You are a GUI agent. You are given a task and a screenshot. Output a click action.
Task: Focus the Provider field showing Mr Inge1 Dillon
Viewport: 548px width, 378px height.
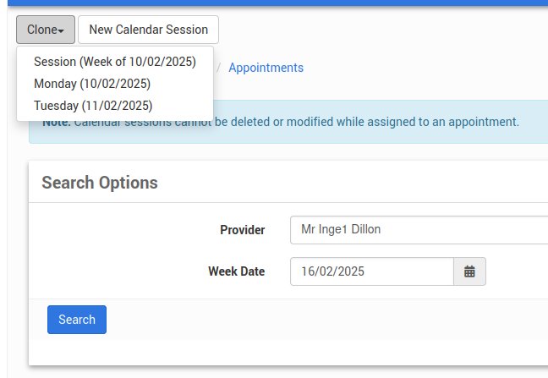pos(419,230)
